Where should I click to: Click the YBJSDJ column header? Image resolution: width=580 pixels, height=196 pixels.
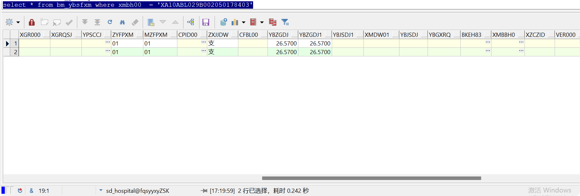tap(414, 35)
